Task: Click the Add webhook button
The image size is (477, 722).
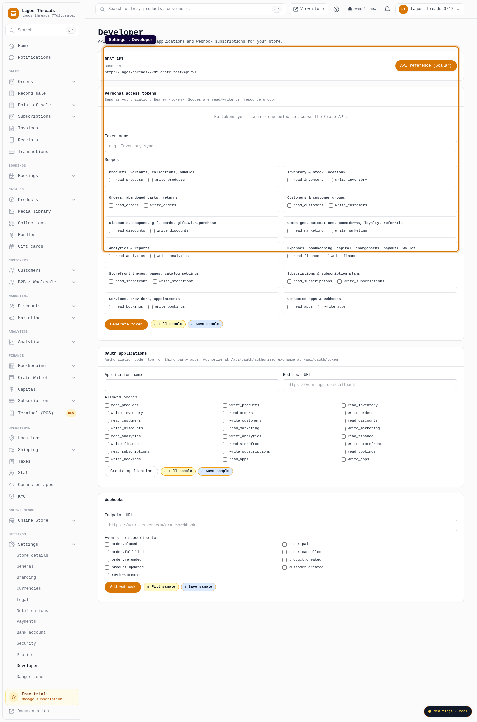Action: click(x=123, y=587)
